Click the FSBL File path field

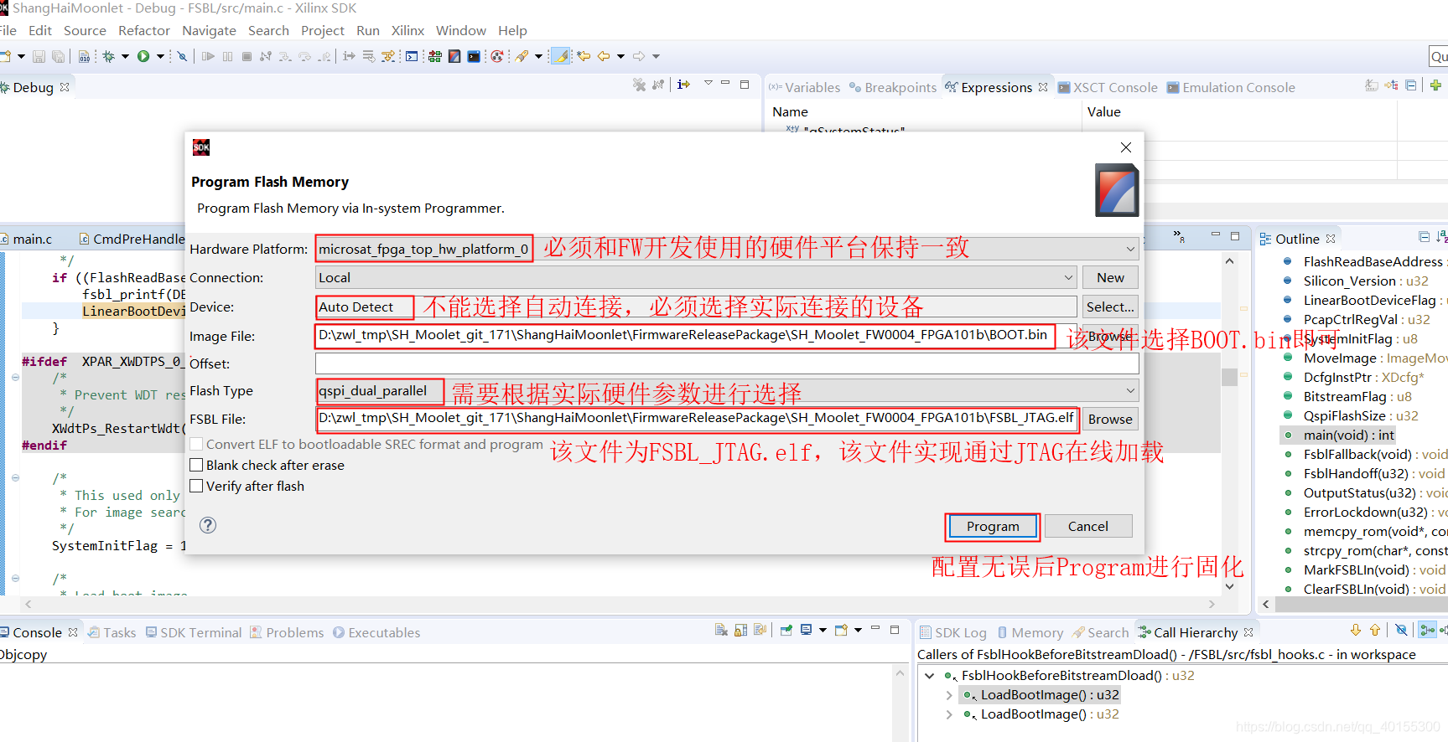coord(697,419)
